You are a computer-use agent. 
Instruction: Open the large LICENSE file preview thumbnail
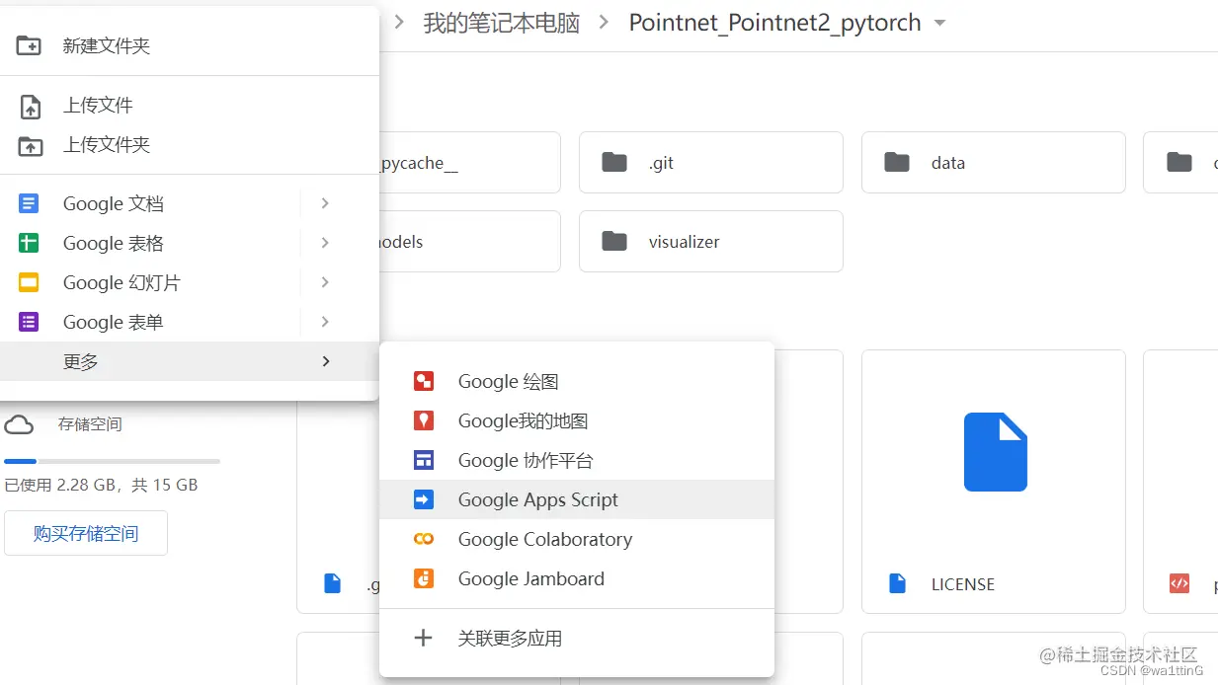coord(994,452)
